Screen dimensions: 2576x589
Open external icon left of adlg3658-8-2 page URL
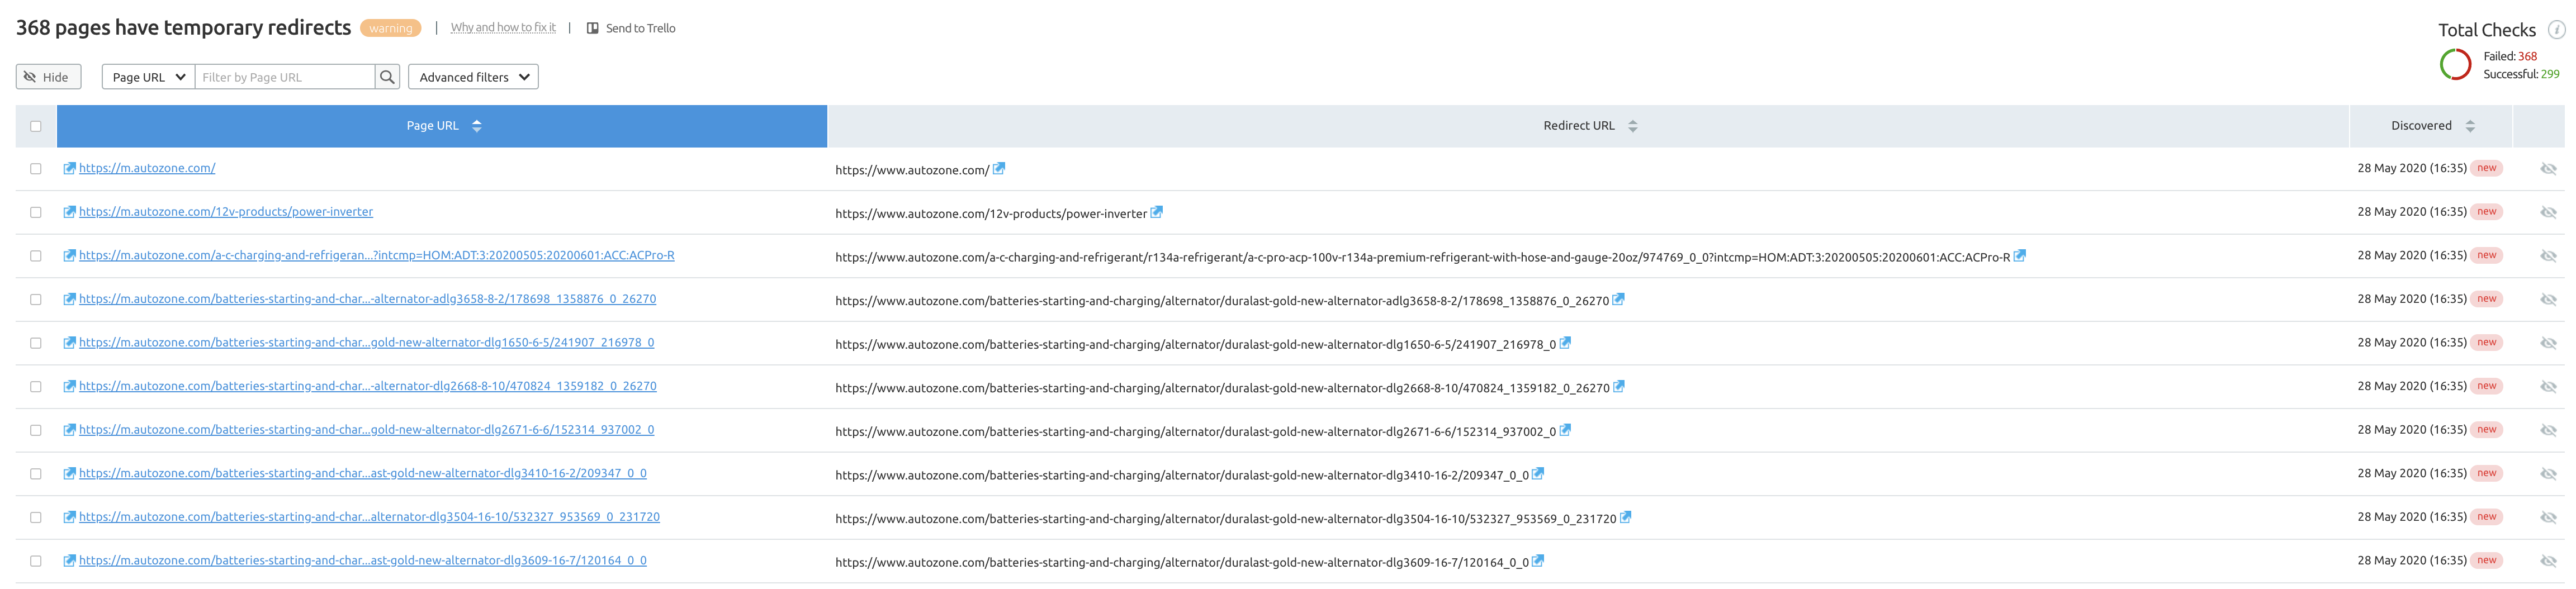click(70, 299)
